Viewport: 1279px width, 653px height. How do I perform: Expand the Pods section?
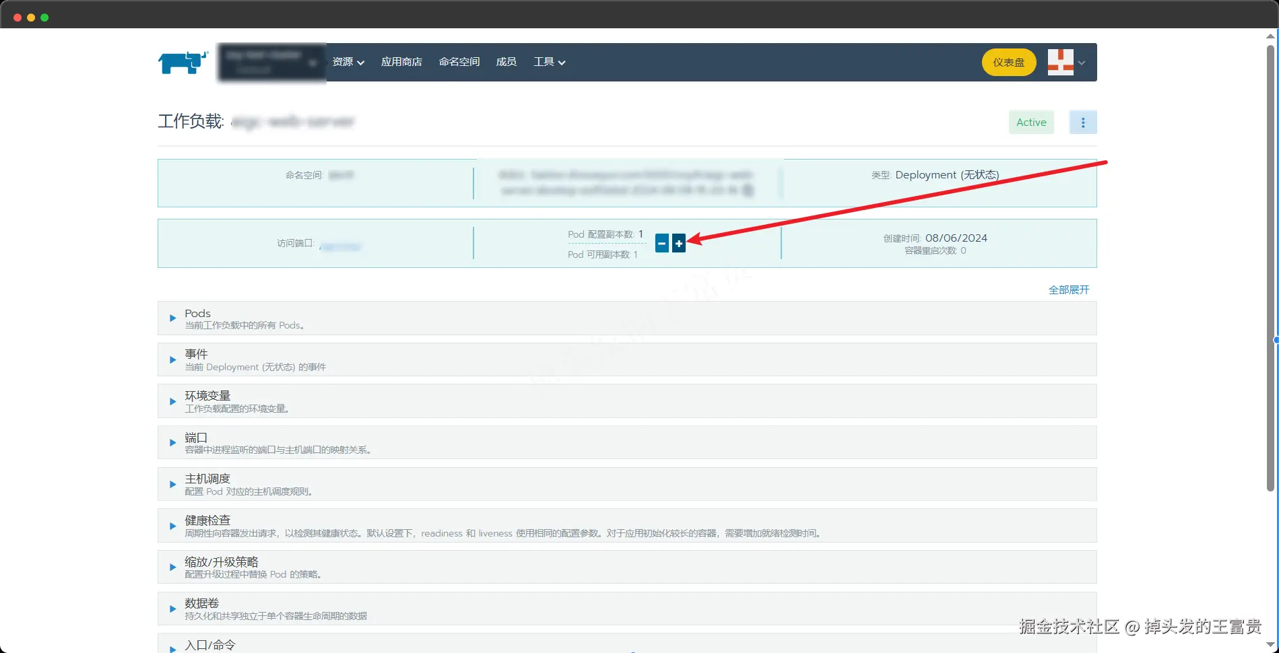[627, 318]
